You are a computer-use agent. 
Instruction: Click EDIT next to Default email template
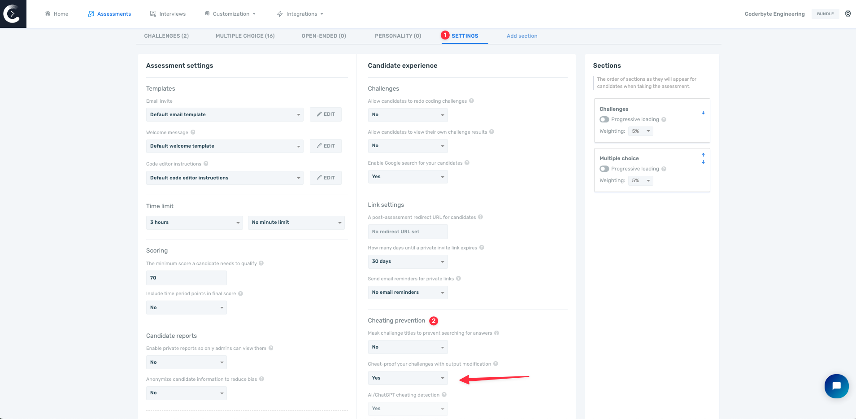(325, 114)
